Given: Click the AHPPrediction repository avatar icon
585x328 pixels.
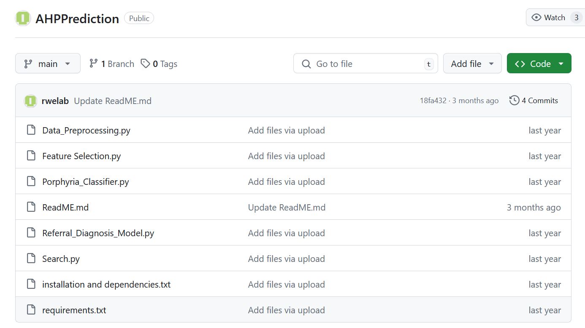Looking at the screenshot, I should tap(23, 19).
